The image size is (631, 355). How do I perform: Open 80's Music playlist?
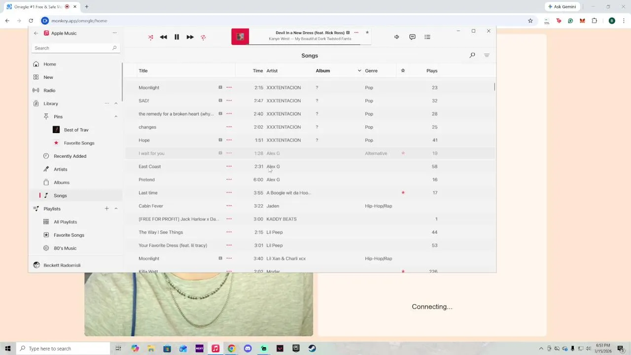(x=65, y=248)
